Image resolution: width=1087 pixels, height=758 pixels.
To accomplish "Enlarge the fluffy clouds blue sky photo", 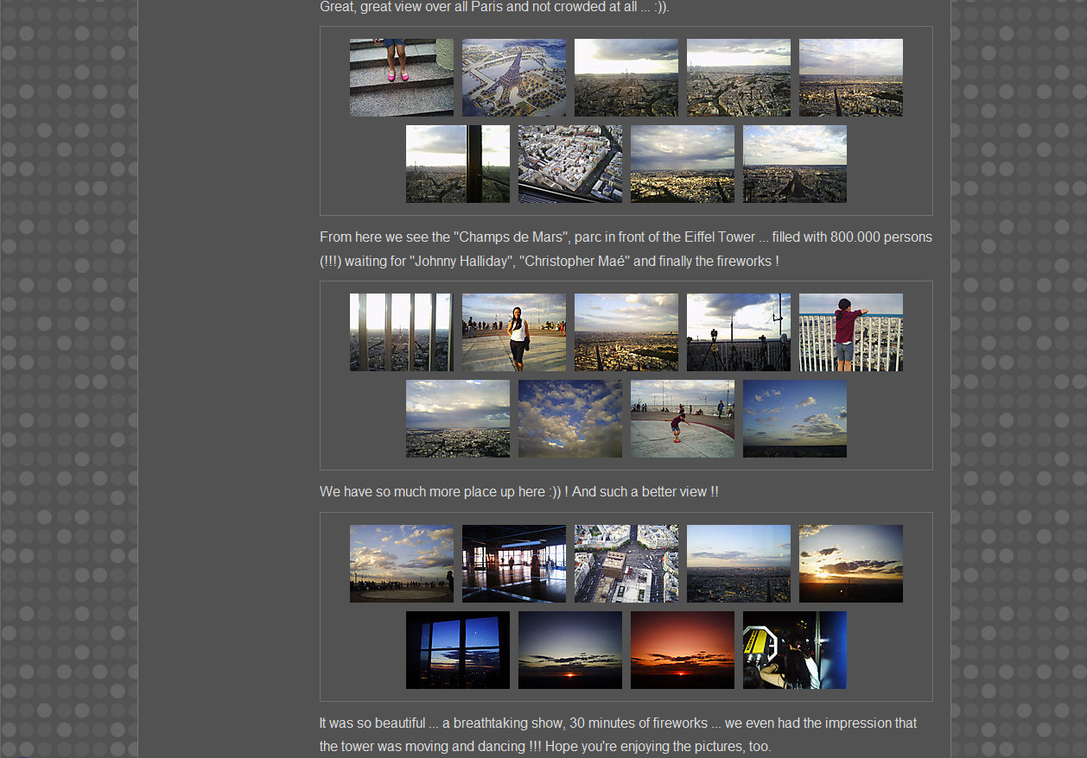I will tap(569, 419).
